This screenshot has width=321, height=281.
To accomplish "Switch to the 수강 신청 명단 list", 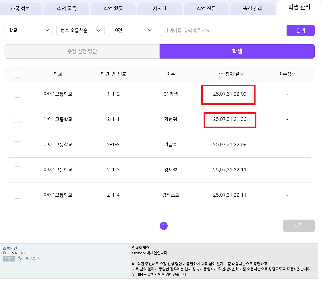I will tap(82, 52).
